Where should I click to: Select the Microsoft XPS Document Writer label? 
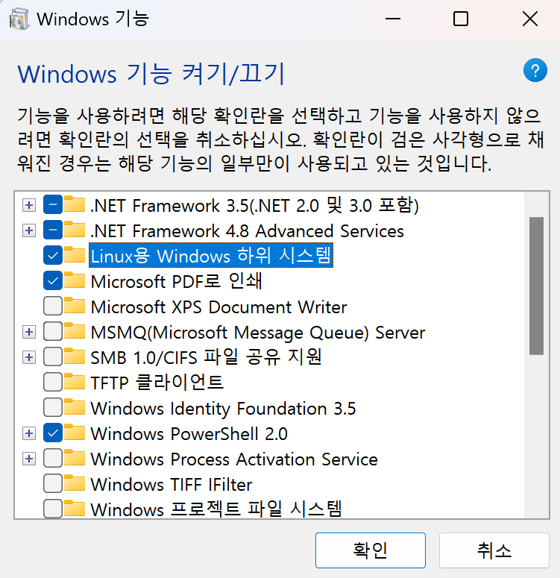218,307
